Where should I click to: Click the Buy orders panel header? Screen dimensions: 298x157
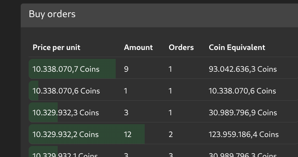(52, 14)
